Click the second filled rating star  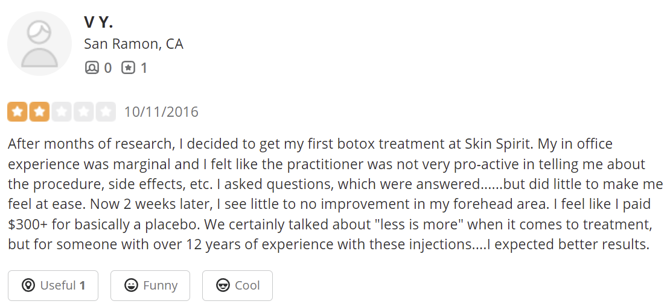[39, 112]
